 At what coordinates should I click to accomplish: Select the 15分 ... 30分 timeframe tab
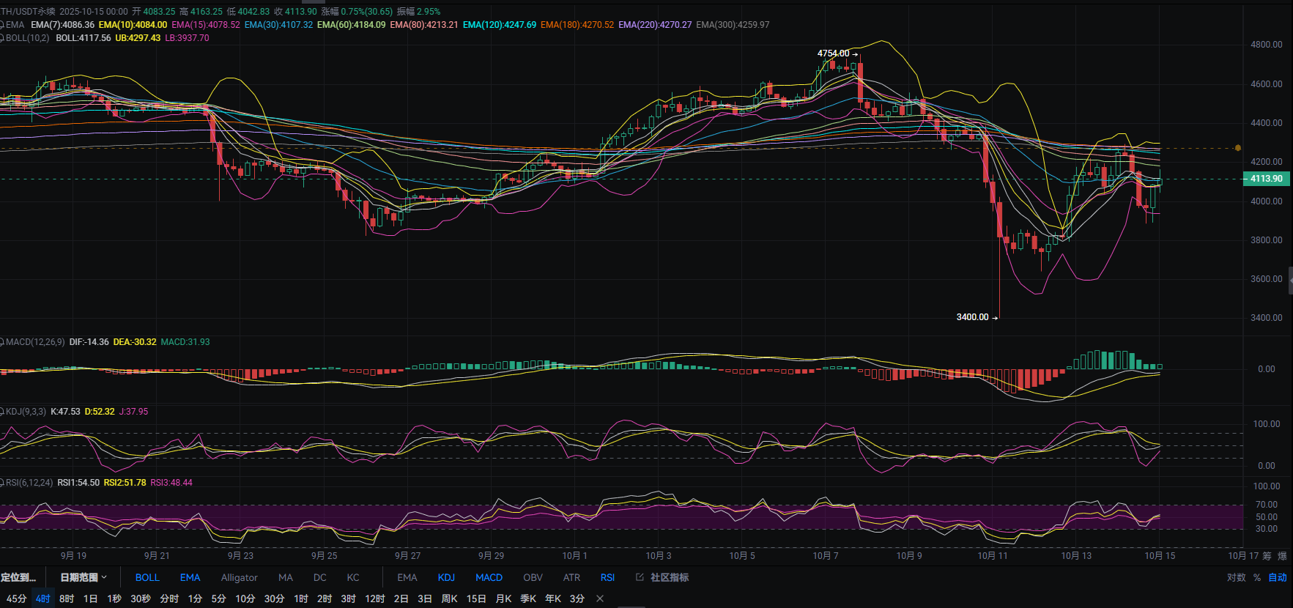(274, 598)
